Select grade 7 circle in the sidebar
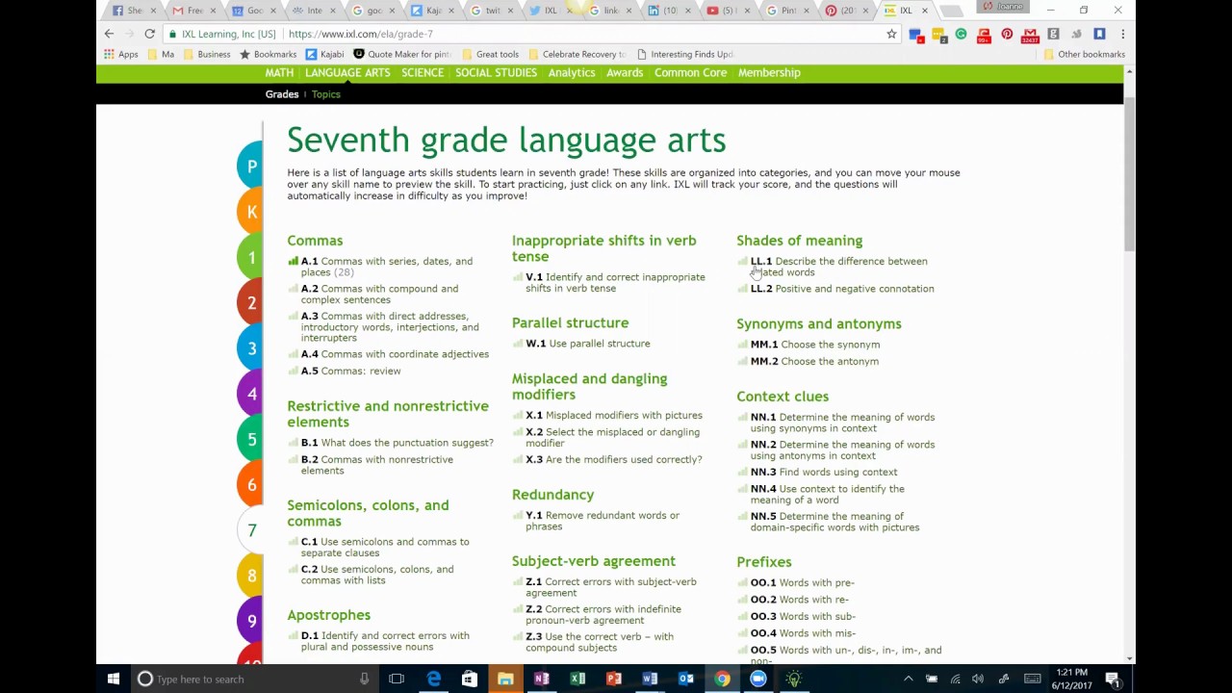 251,530
